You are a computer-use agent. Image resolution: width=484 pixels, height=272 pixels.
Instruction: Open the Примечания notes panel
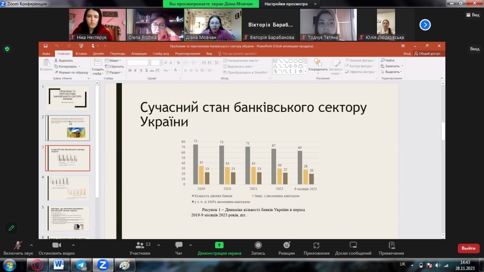coord(391,248)
